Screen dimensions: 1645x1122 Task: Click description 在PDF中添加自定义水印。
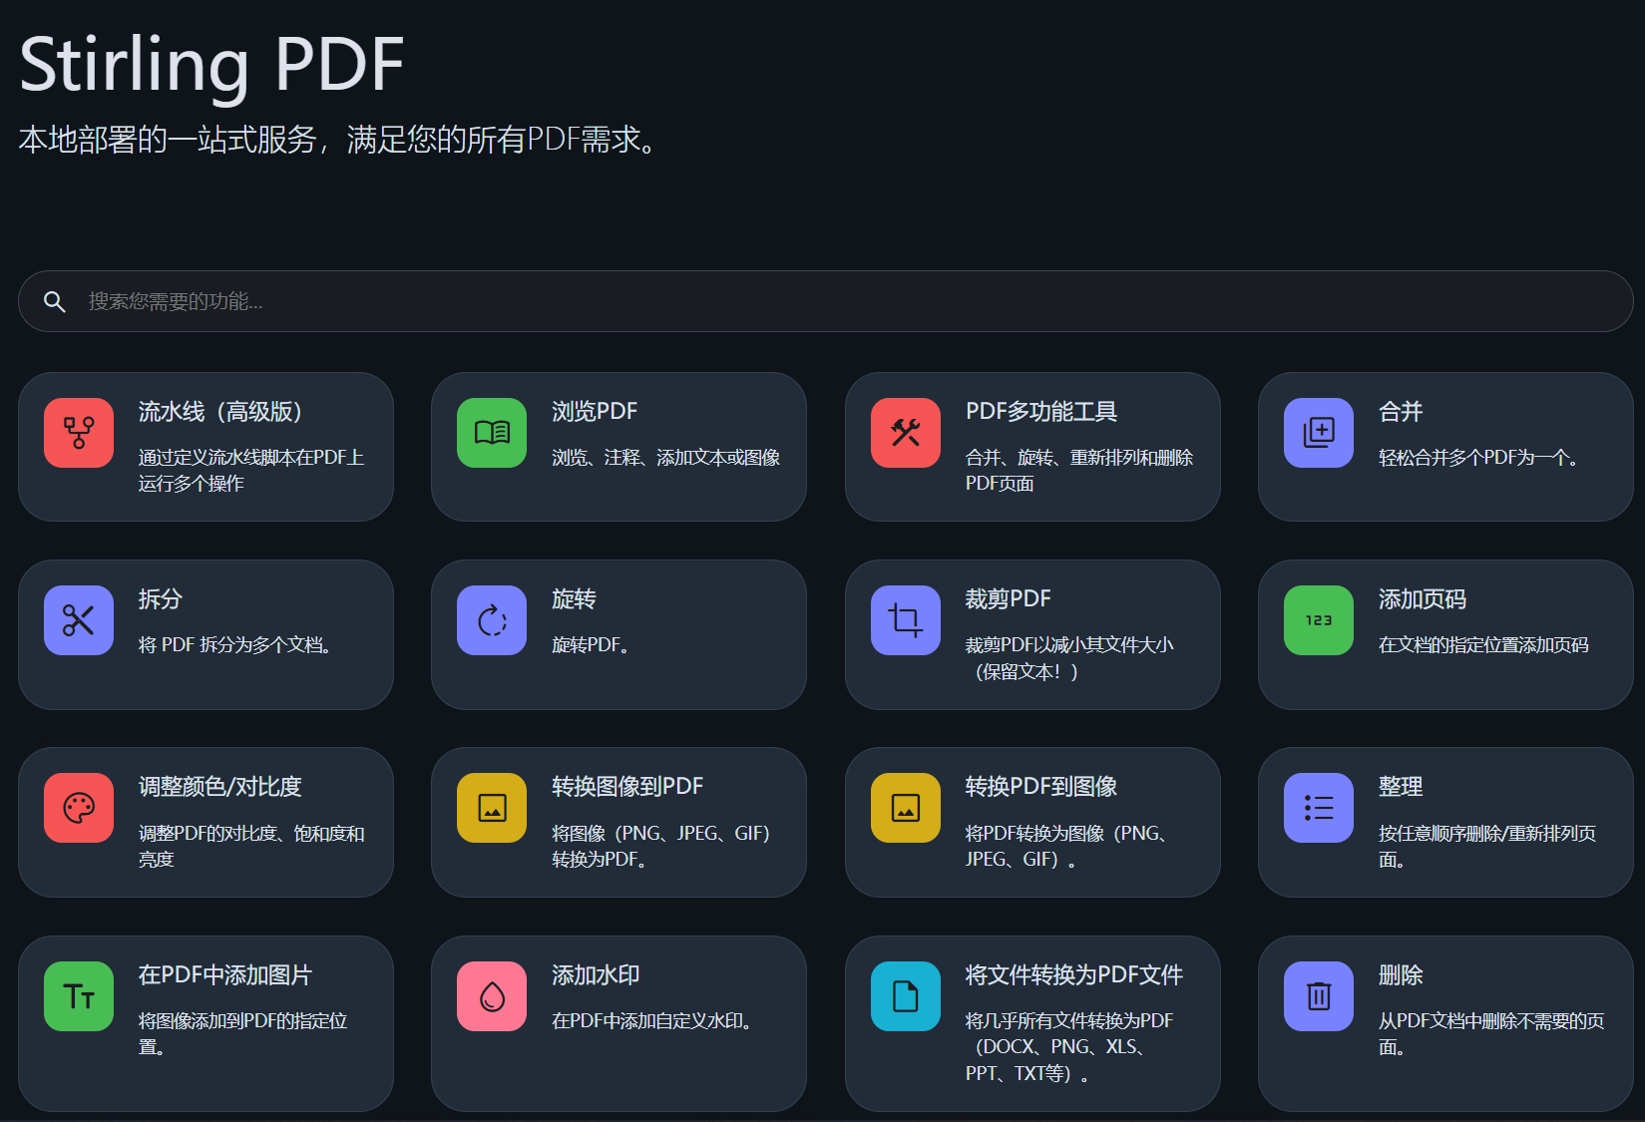point(652,1021)
